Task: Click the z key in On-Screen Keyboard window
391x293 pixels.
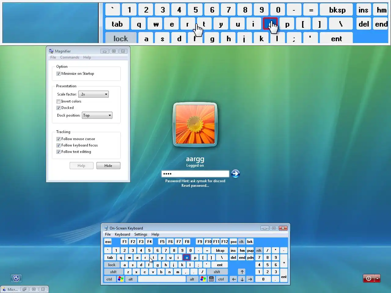Action: click(128, 272)
